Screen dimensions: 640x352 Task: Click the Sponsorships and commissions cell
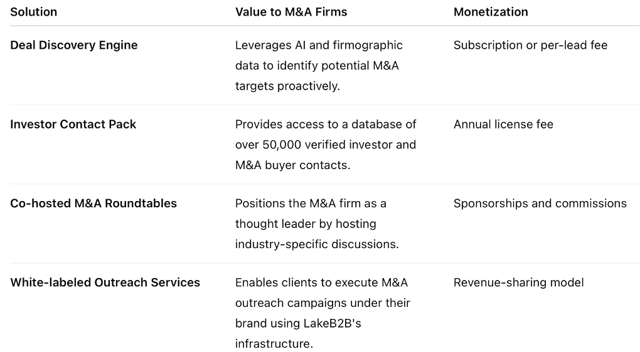(540, 203)
